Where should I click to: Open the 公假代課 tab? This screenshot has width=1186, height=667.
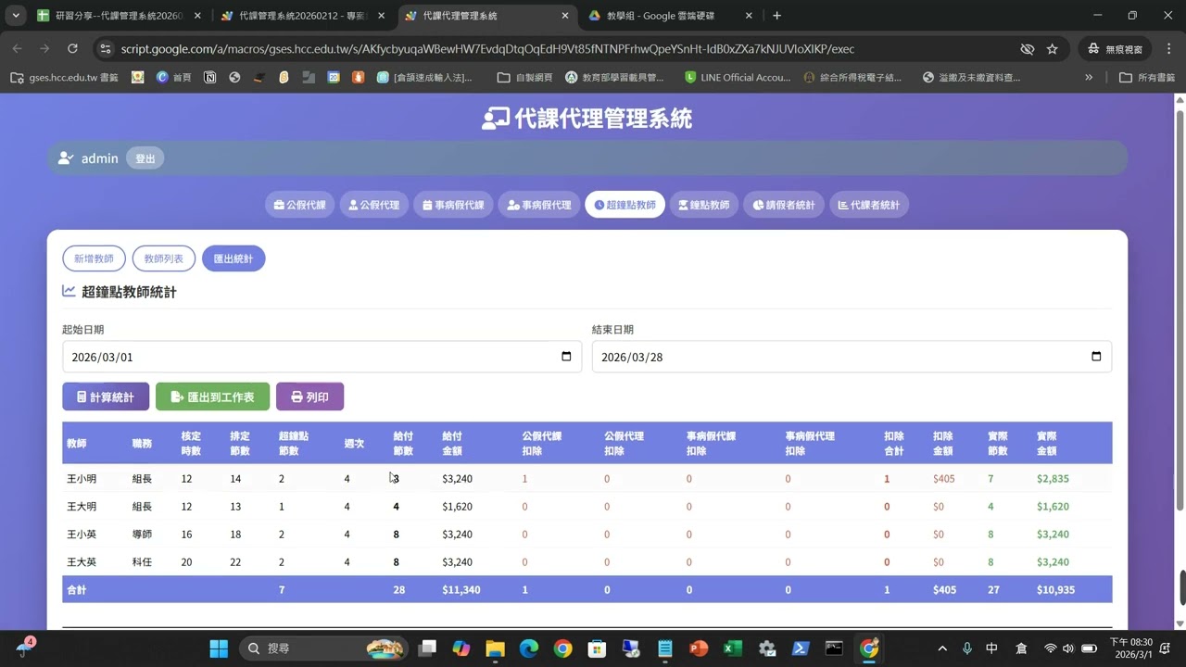[300, 205]
